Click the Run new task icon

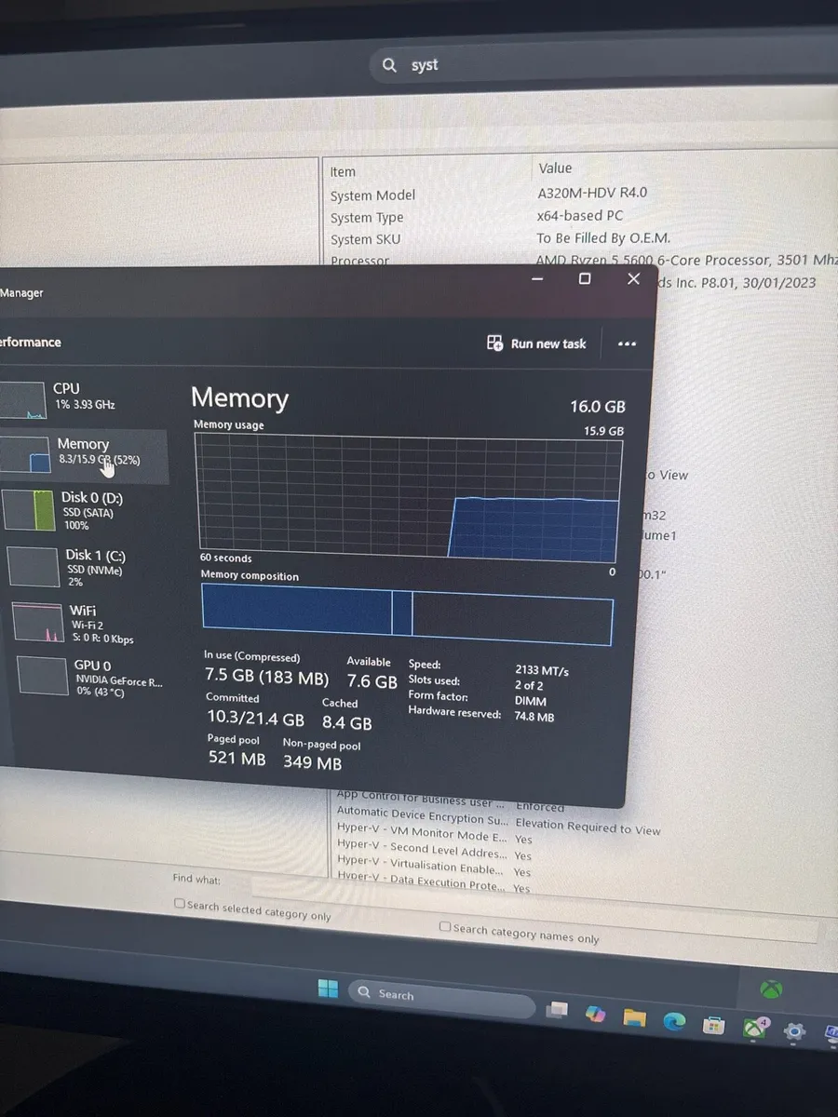494,343
